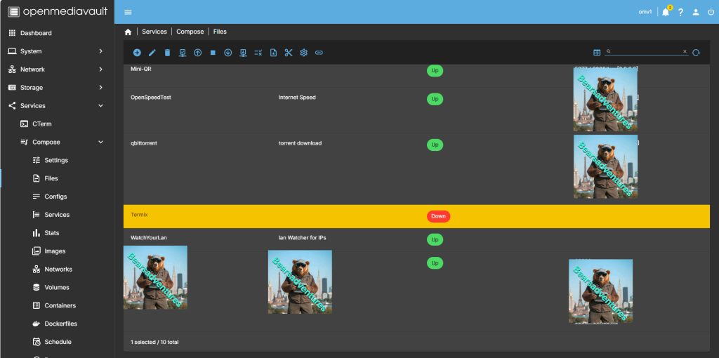Viewport: 719px width, 358px height.
Task: Click the add (plus) icon in toolbar
Action: click(137, 53)
